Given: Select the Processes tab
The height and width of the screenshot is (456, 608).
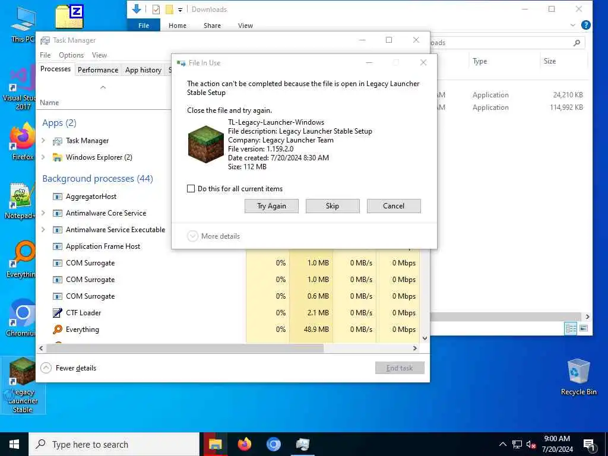Looking at the screenshot, I should [x=55, y=69].
